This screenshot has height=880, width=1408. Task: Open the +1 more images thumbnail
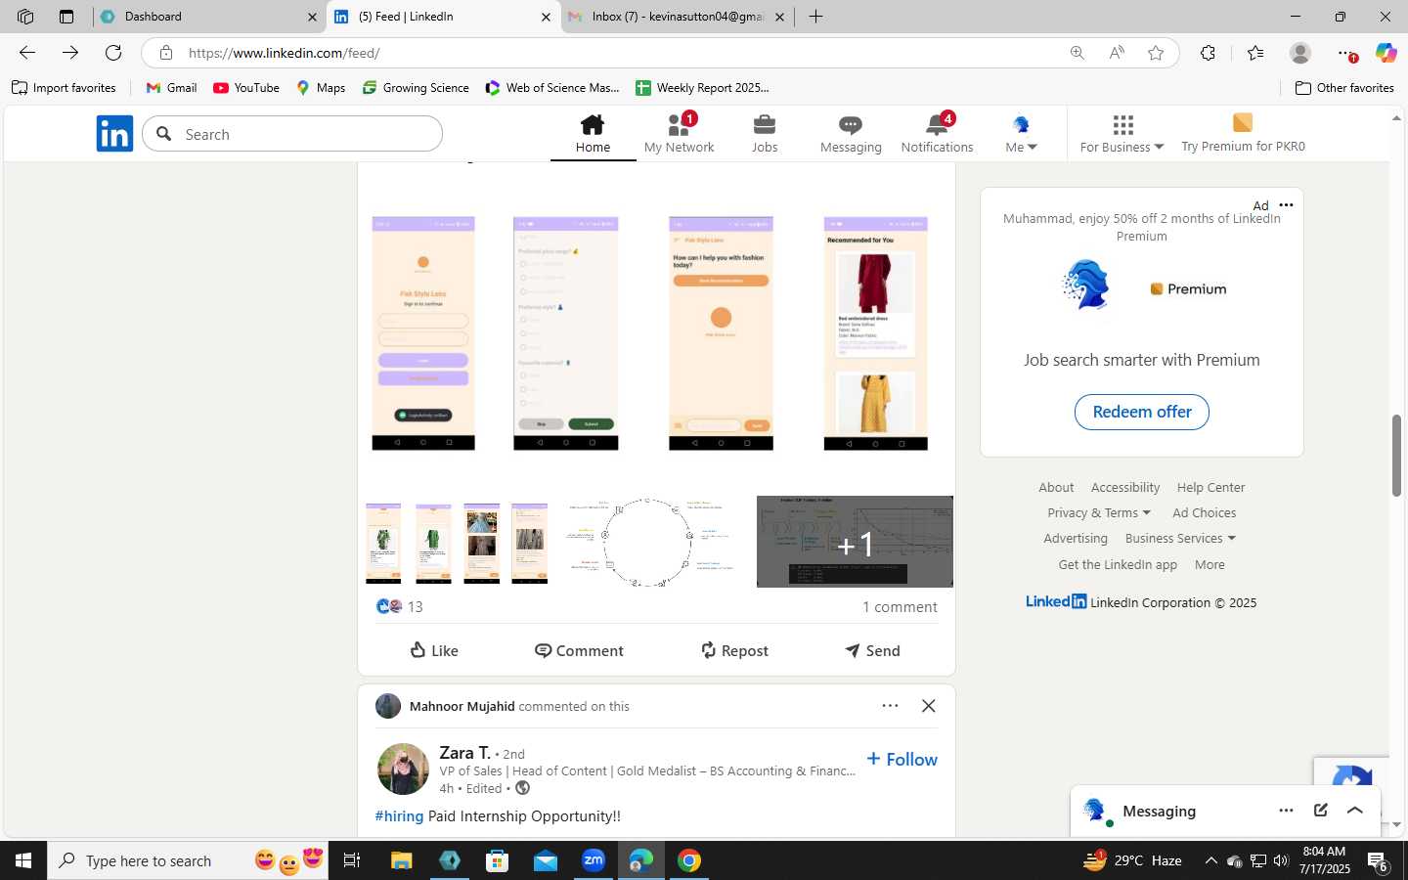pos(855,542)
